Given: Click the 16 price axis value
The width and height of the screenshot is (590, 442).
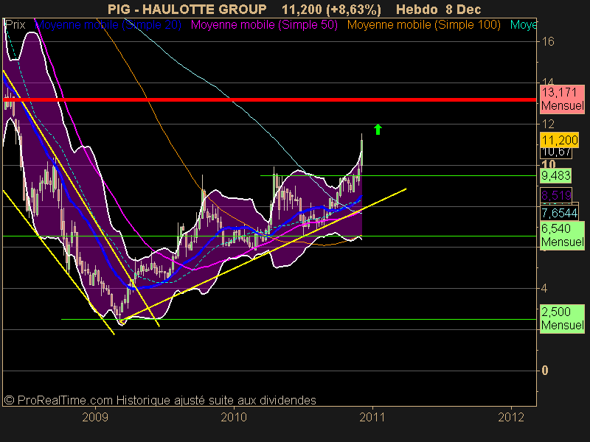Looking at the screenshot, I should [x=548, y=41].
